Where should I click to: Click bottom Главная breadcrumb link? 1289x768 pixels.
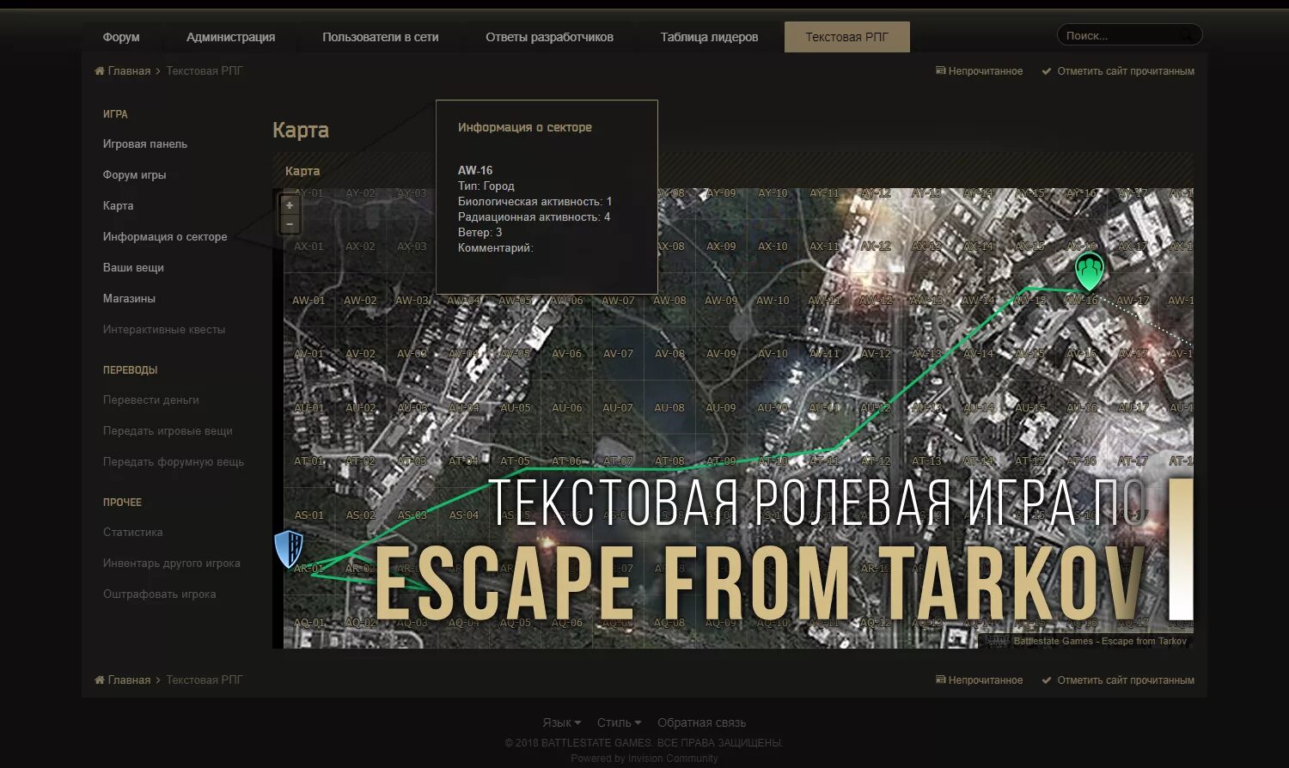tap(129, 680)
